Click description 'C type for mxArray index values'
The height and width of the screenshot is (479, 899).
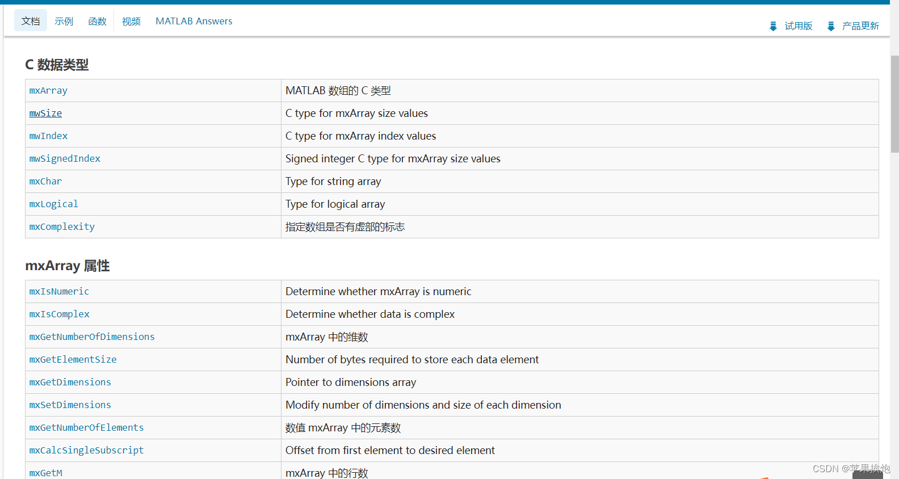(360, 136)
